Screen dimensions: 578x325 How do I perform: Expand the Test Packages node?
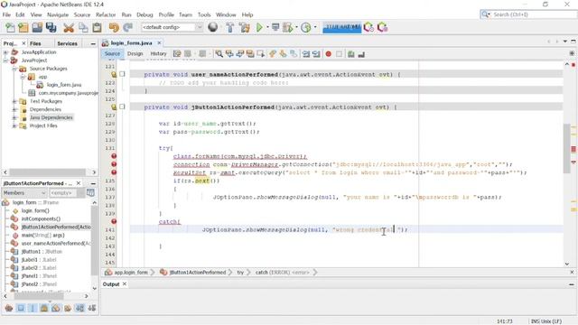[x=14, y=101]
